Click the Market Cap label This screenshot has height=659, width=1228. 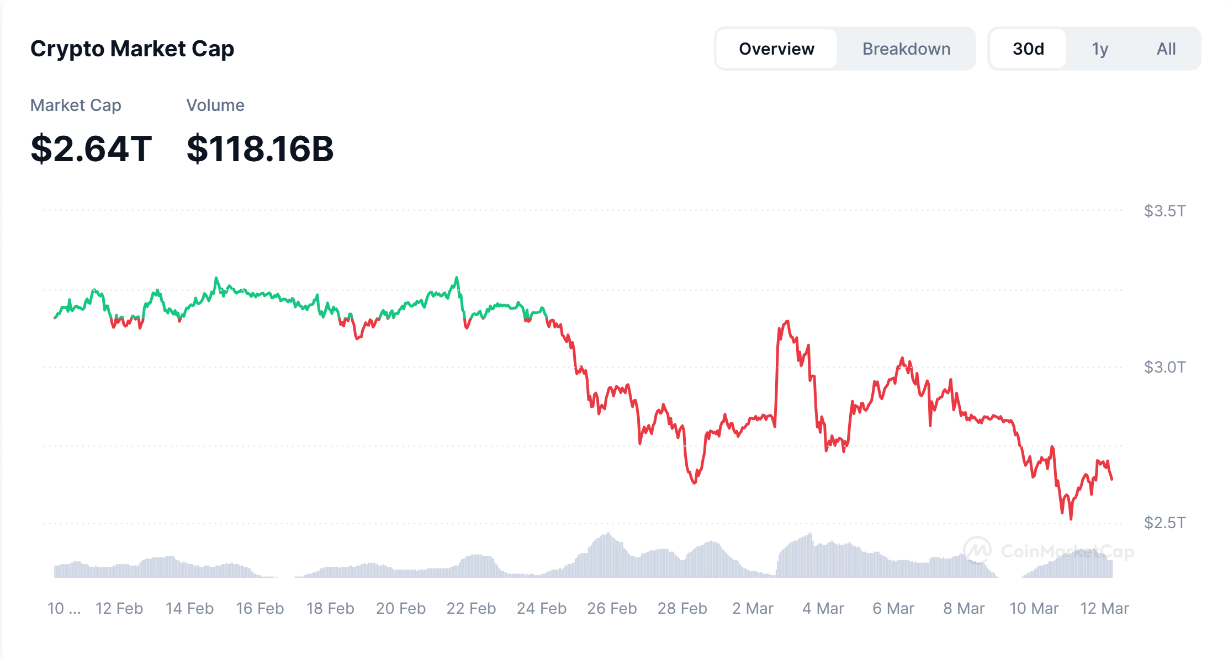click(76, 105)
